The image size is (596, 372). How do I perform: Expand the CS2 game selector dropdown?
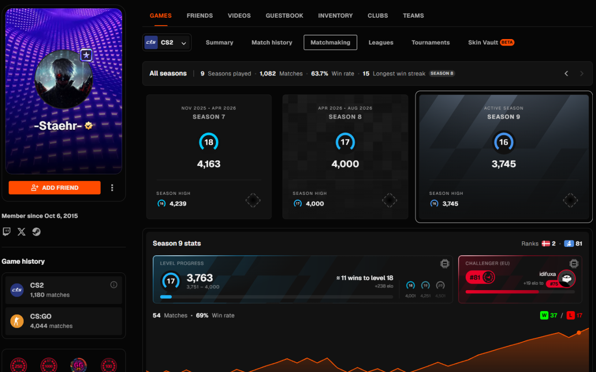(167, 42)
